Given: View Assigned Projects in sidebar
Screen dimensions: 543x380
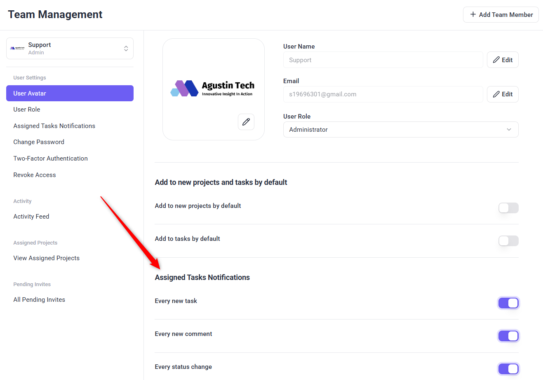Looking at the screenshot, I should [x=46, y=258].
